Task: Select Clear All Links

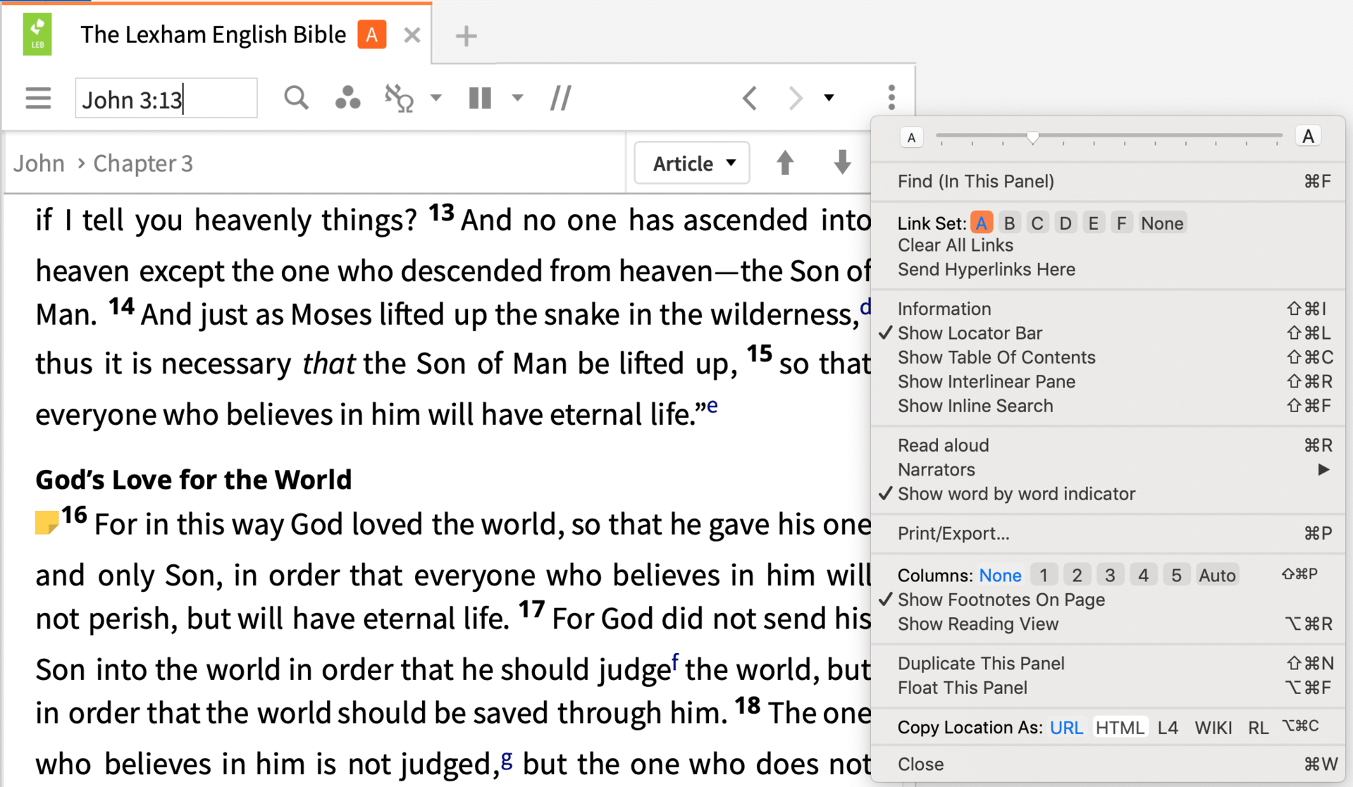Action: 955,245
